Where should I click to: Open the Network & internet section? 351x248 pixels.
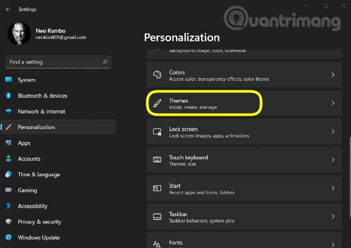41,112
